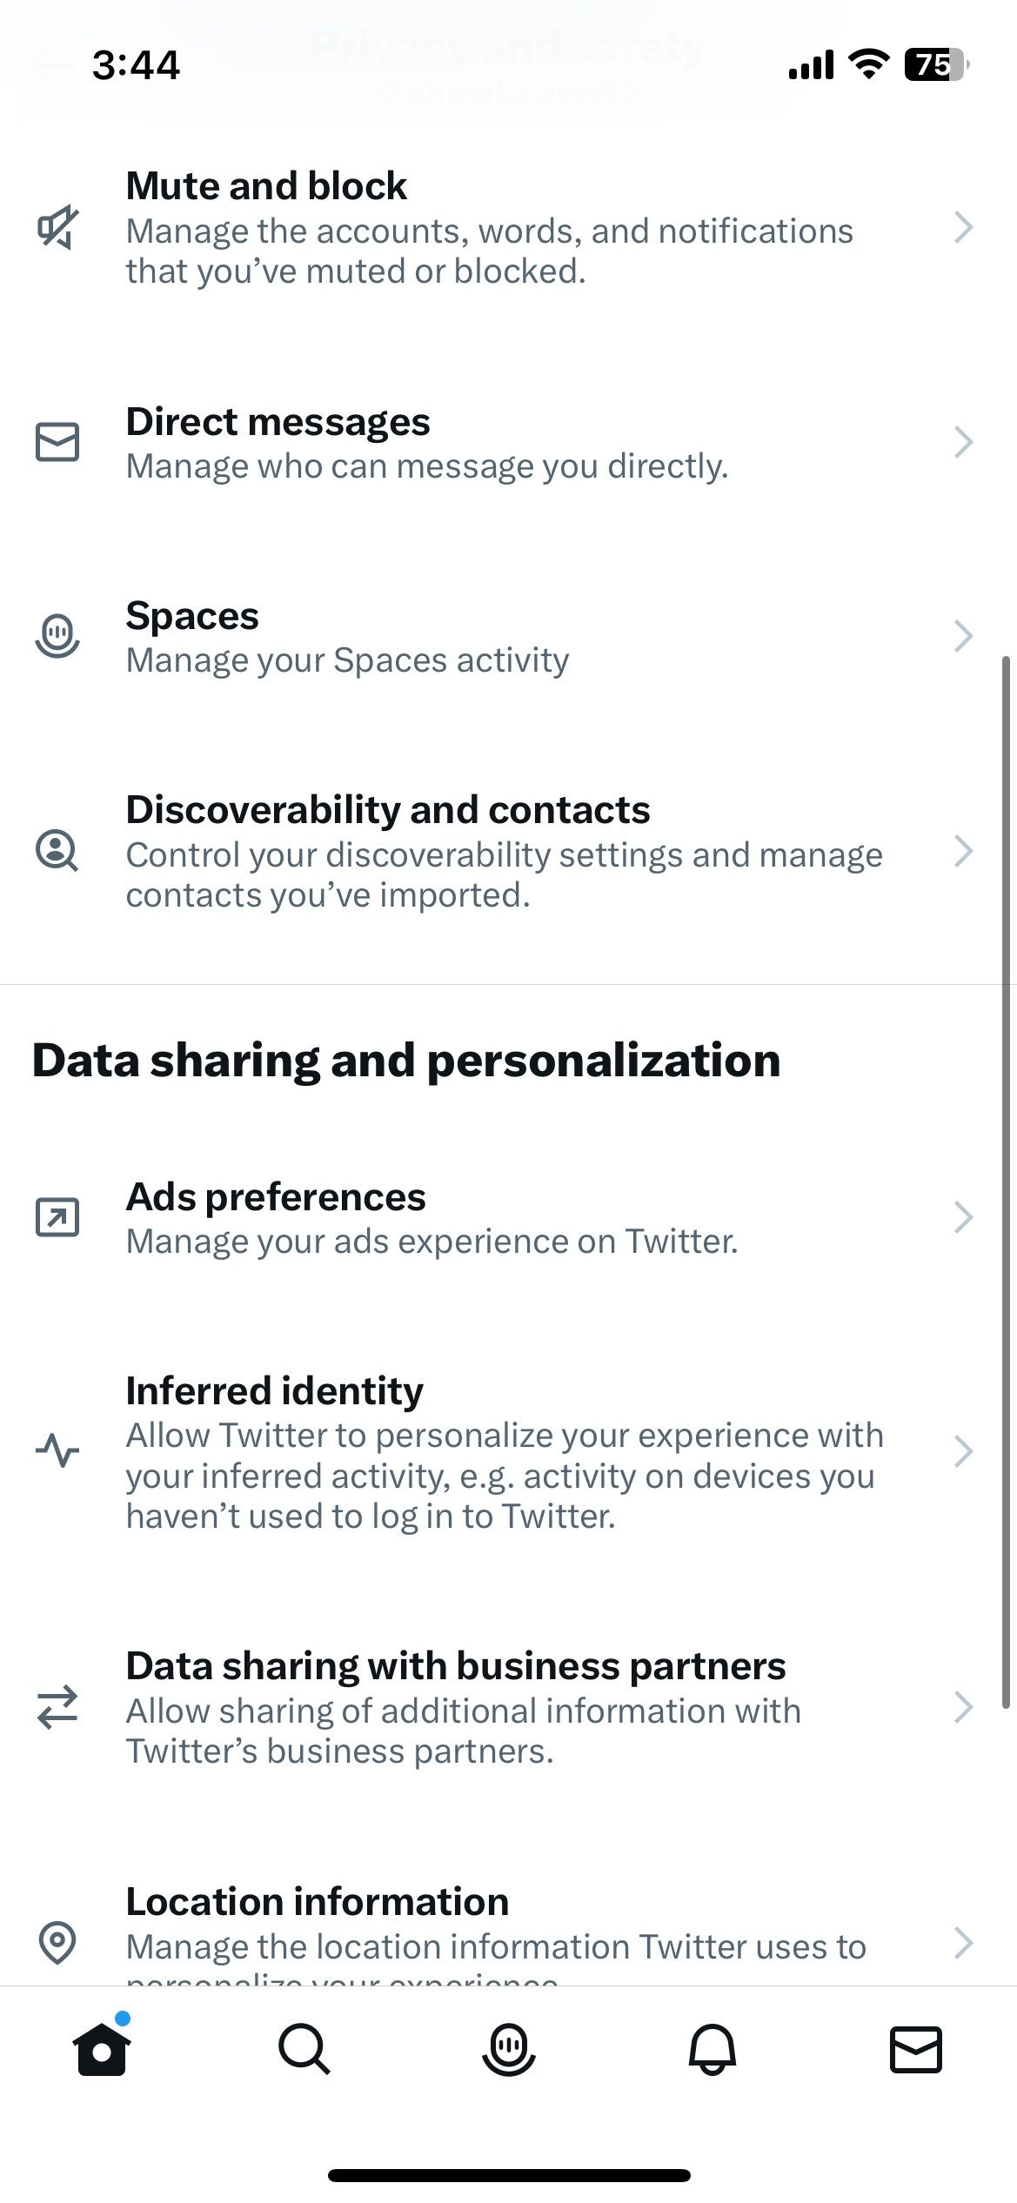Screen dimensions: 1017x2203
Task: Expand Ads preferences chevron
Action: coord(962,1217)
